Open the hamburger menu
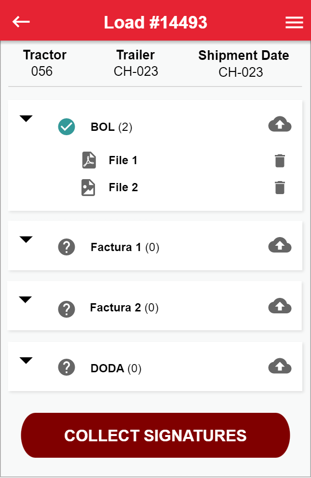This screenshot has width=311, height=478. click(294, 23)
